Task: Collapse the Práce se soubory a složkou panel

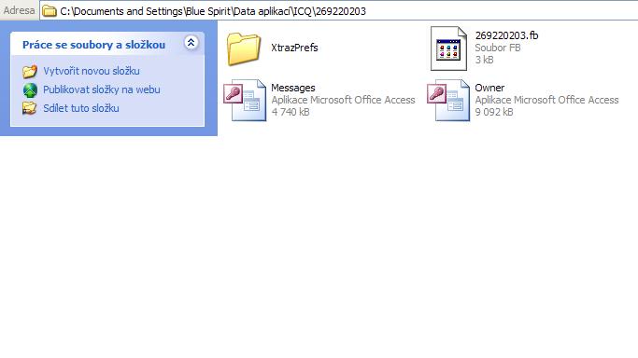Action: tap(191, 42)
